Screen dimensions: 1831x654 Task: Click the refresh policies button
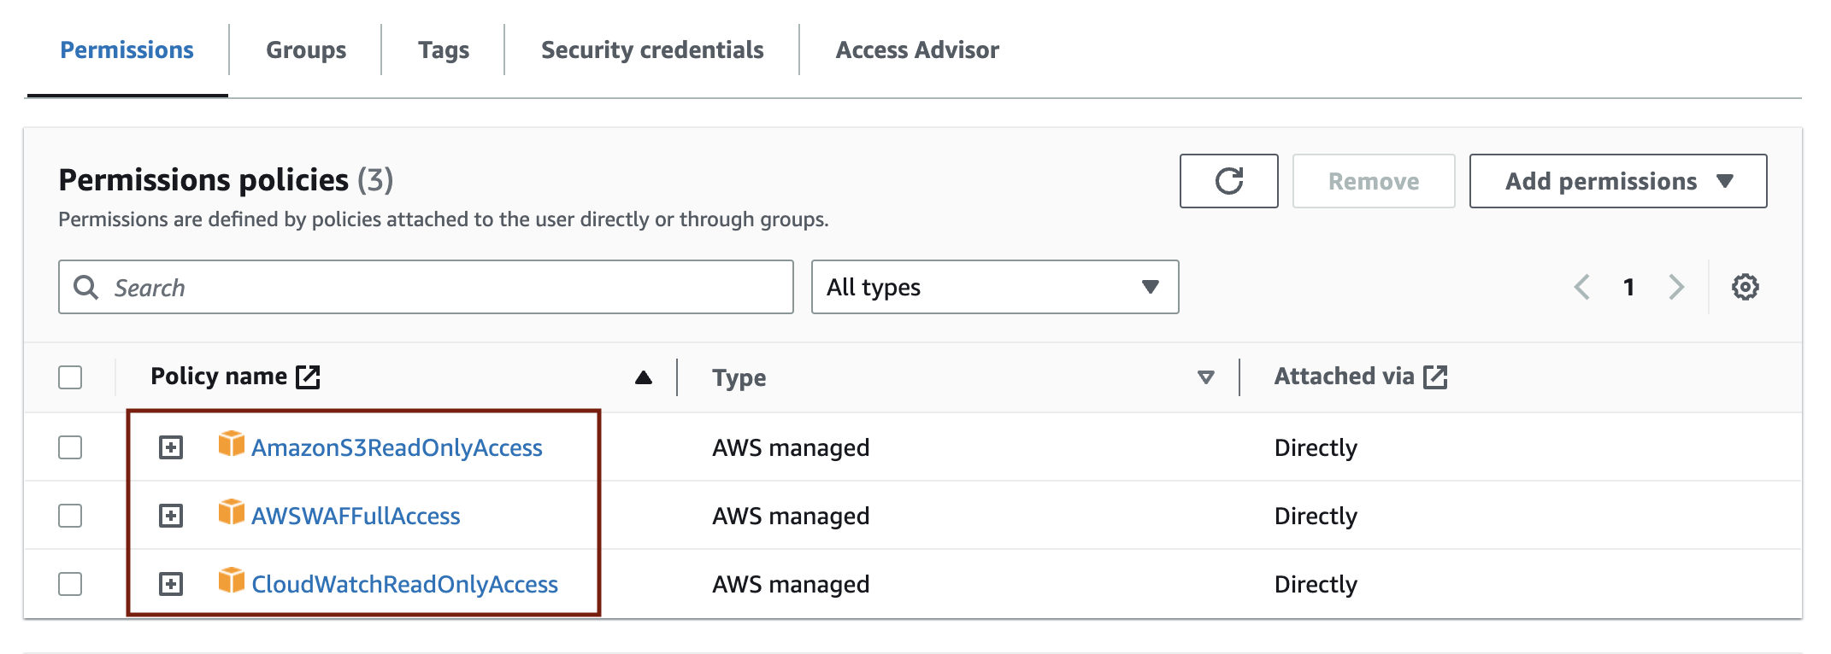1228,181
